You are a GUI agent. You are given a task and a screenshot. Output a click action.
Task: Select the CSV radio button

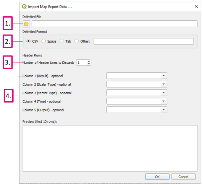(x=29, y=41)
